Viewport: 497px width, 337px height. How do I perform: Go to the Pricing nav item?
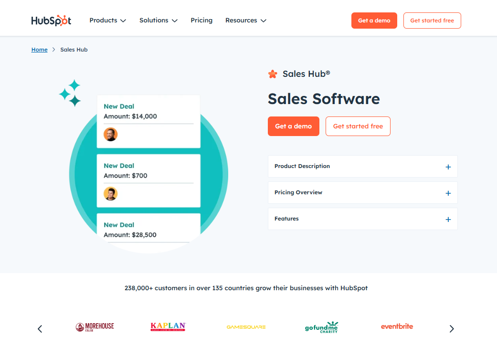pyautogui.click(x=201, y=21)
